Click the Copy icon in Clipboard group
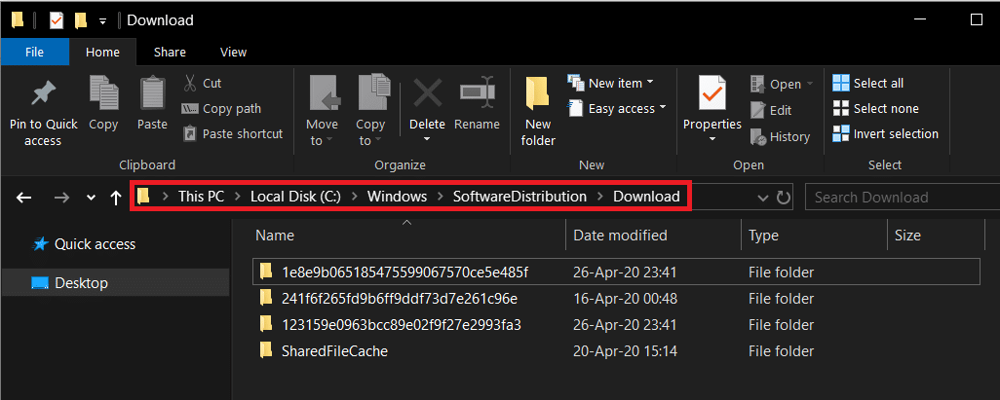Viewport: 1000px width, 400px height. click(x=103, y=94)
